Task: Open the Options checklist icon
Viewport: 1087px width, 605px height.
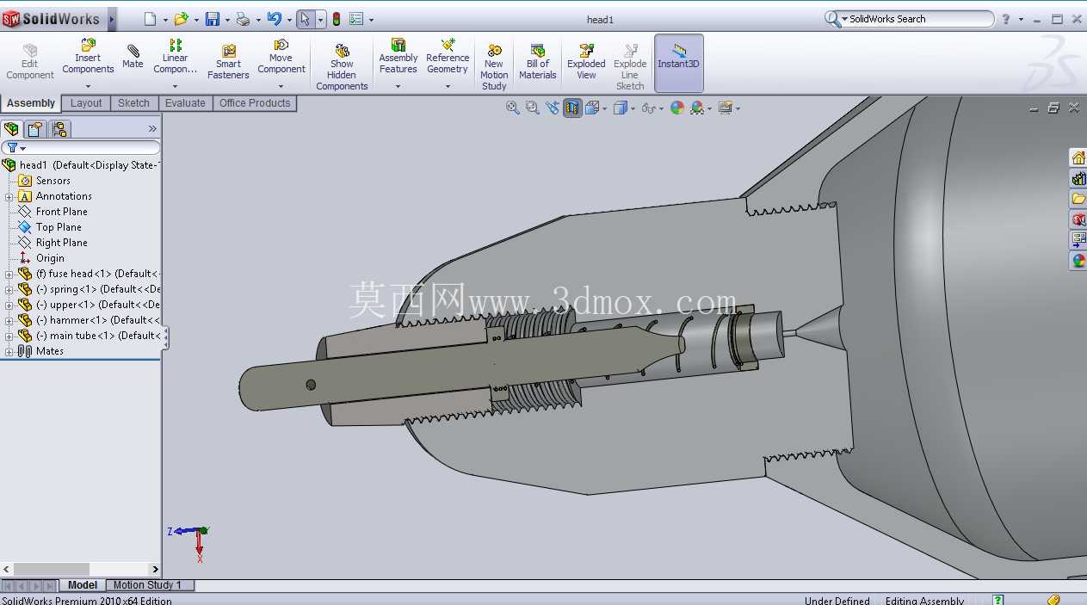Action: [356, 19]
